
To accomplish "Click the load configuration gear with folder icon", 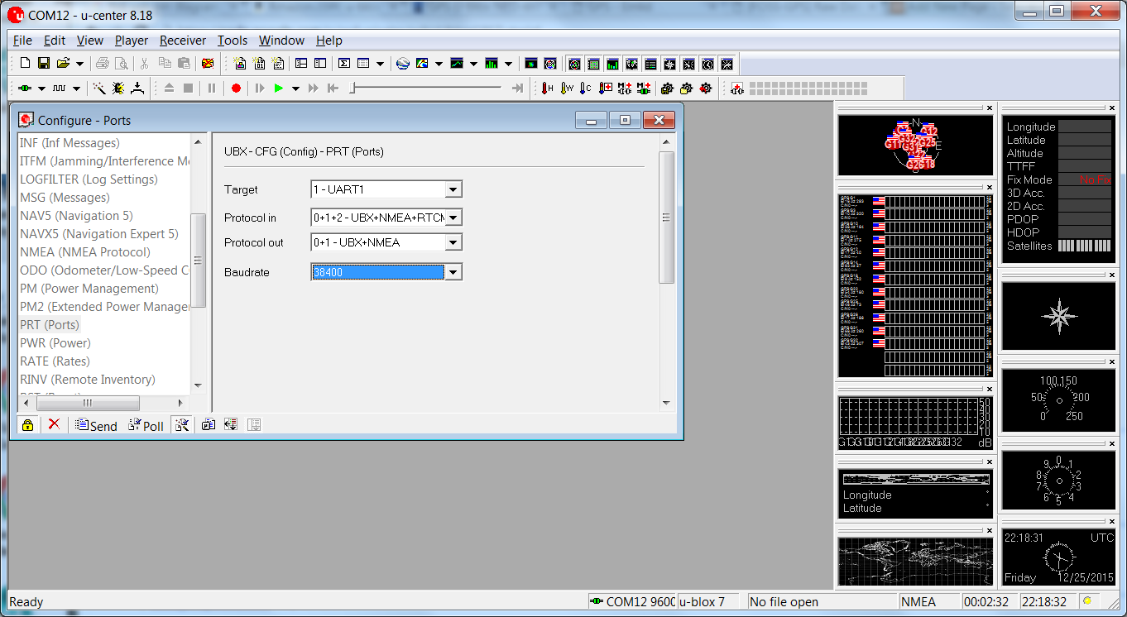I will [x=686, y=88].
